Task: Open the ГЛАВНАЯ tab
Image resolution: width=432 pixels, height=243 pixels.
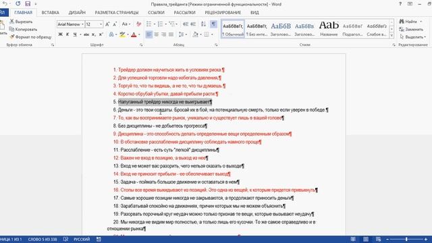Action: click(24, 12)
